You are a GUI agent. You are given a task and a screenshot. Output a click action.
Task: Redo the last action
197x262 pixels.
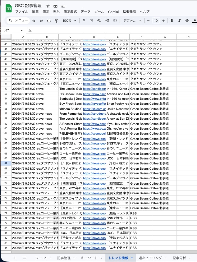(x=41, y=21)
